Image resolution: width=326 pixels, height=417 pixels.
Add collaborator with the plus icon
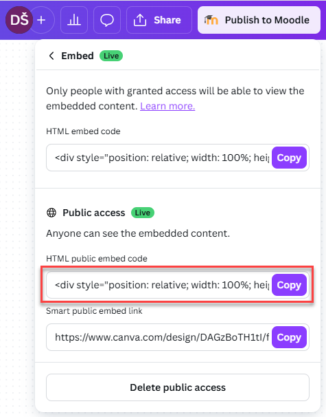(43, 20)
